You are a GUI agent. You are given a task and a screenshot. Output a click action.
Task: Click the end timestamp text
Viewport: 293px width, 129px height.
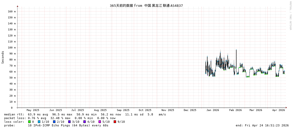coord(262,125)
